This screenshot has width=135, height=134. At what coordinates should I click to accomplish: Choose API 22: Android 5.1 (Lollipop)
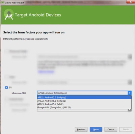(x=84, y=101)
